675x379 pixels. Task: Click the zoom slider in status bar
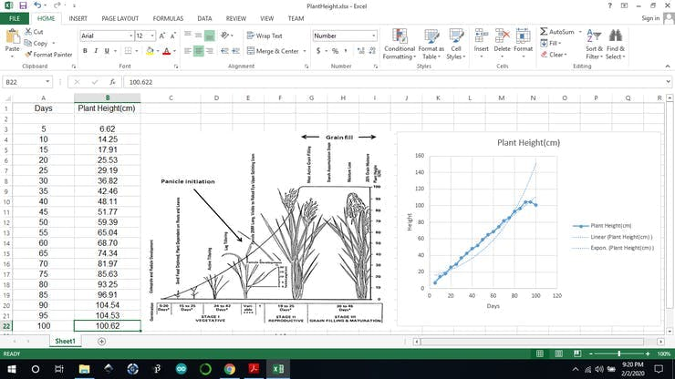coord(618,353)
